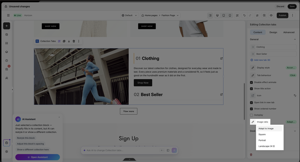Move Collection Tabs block down
Image resolution: width=300 pixels, height=162 pixels.
tap(69, 41)
